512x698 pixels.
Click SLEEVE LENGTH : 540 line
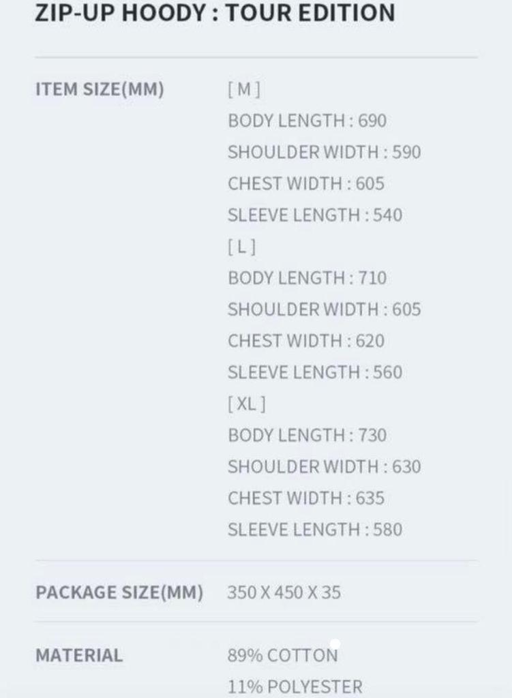(x=315, y=215)
